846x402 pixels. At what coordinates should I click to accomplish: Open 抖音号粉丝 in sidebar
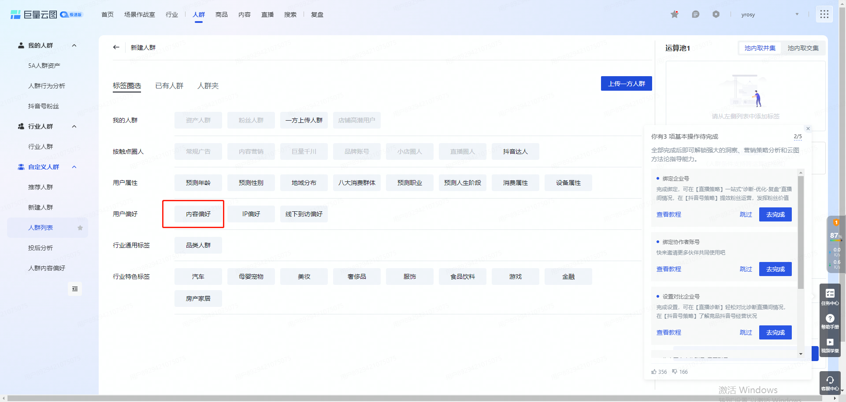[x=44, y=106]
